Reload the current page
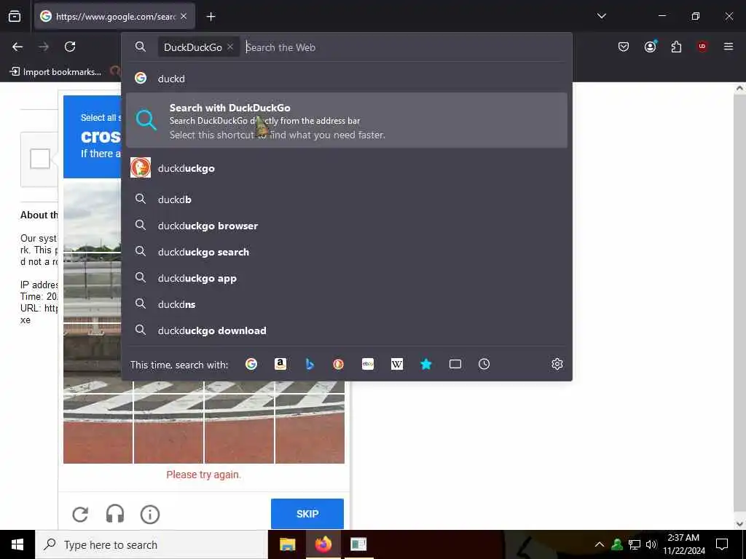The width and height of the screenshot is (746, 559). [x=70, y=47]
